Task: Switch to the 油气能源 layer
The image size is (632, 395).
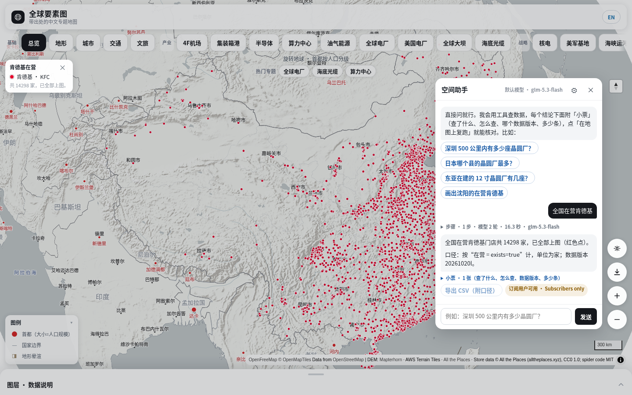Action: tap(338, 43)
